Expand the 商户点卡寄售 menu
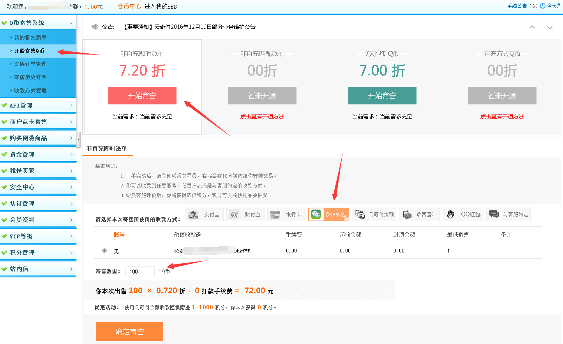The image size is (563, 344). point(71,122)
